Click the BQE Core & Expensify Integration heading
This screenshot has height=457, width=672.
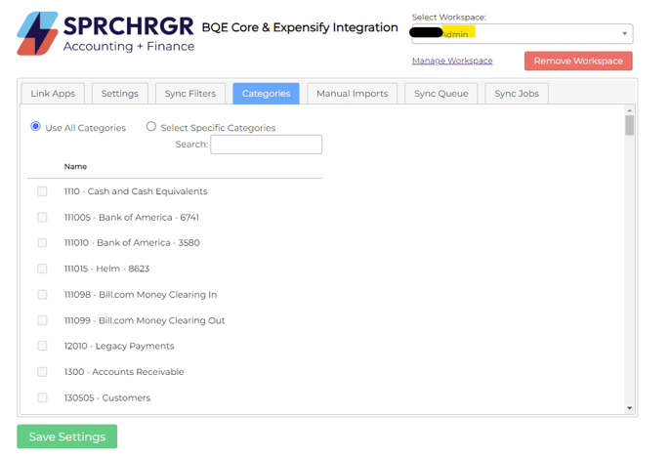click(300, 27)
